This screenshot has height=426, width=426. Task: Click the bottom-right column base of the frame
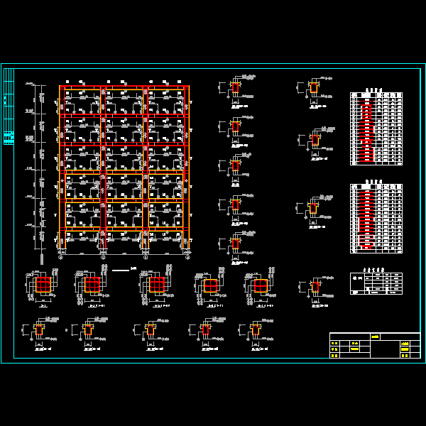187,244
